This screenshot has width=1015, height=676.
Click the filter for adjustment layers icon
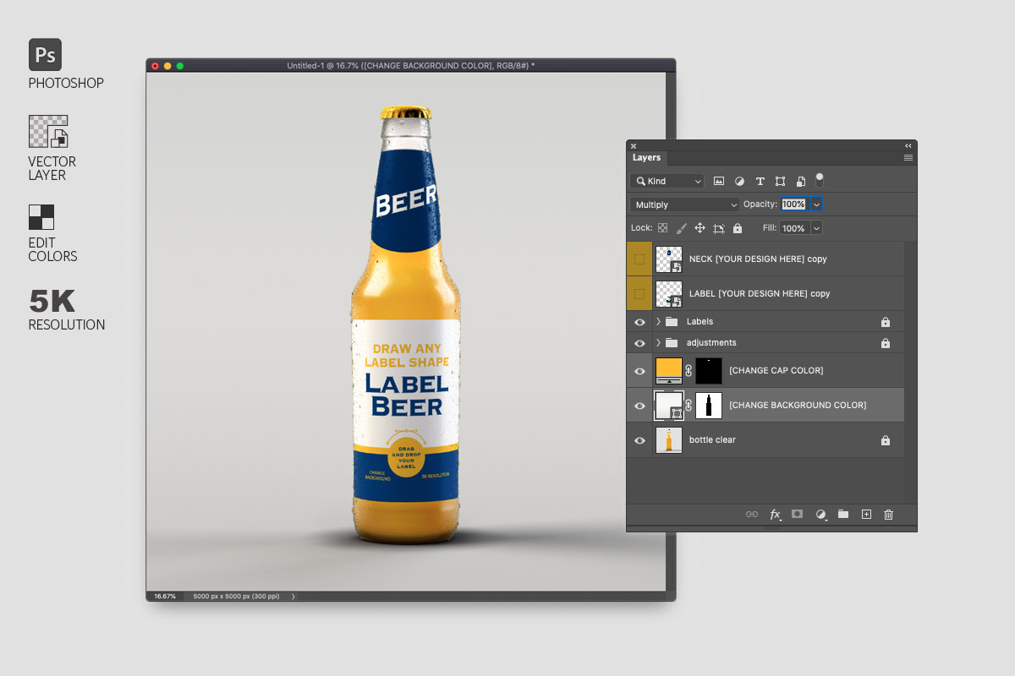[x=739, y=180]
